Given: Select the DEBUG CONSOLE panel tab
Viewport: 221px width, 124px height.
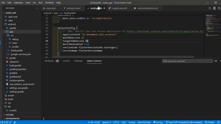Looking at the screenshot, I should (94, 61).
